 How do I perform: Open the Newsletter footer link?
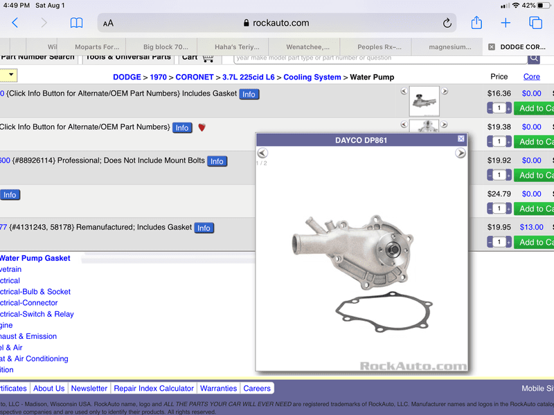(89, 389)
